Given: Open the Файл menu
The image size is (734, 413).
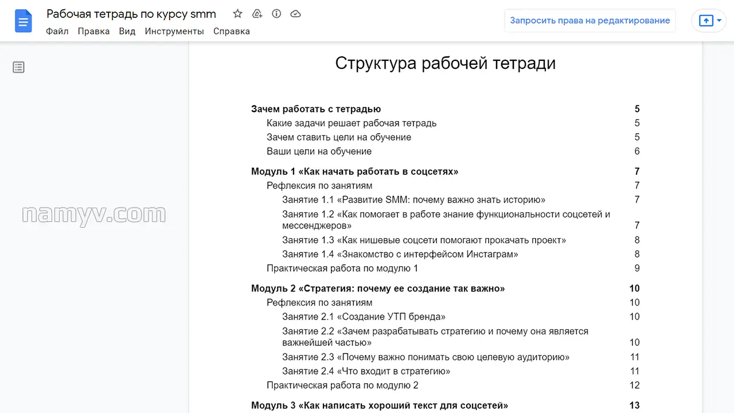Looking at the screenshot, I should coord(57,32).
